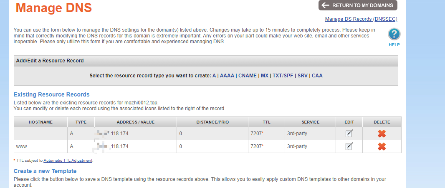Click the HOSTNAME column header
Screen dimensions: 445x188
click(x=40, y=122)
